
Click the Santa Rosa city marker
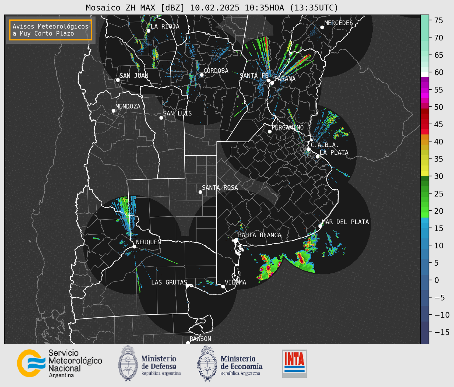coord(200,192)
